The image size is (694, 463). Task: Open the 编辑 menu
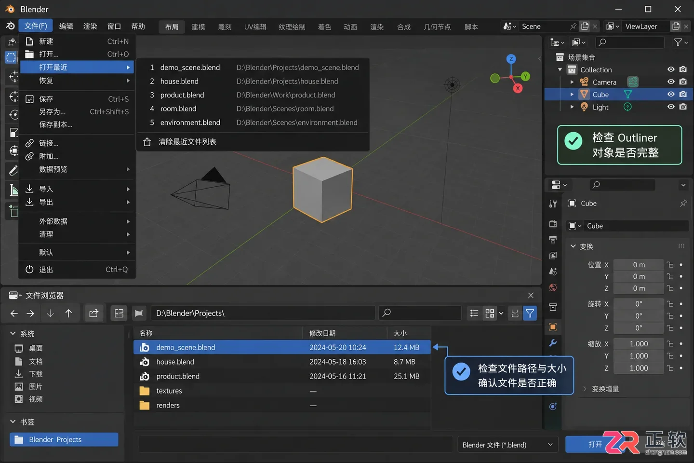[66, 26]
